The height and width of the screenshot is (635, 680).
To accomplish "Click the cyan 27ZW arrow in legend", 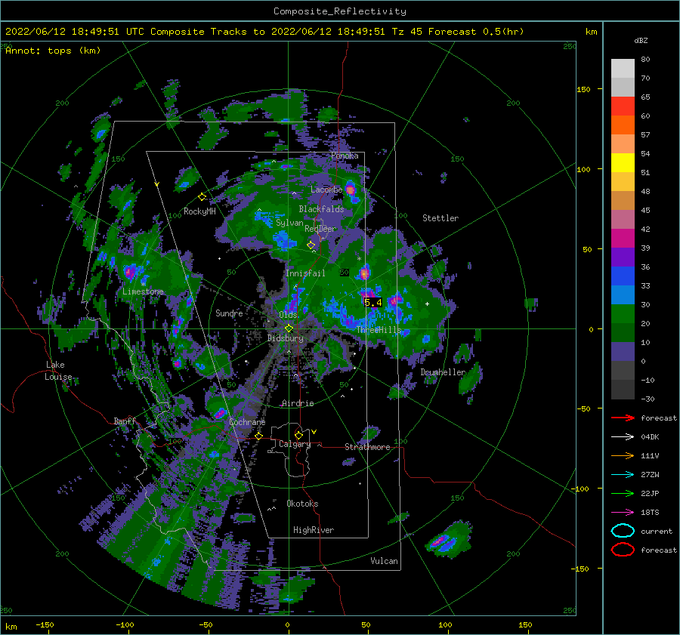I will point(623,475).
